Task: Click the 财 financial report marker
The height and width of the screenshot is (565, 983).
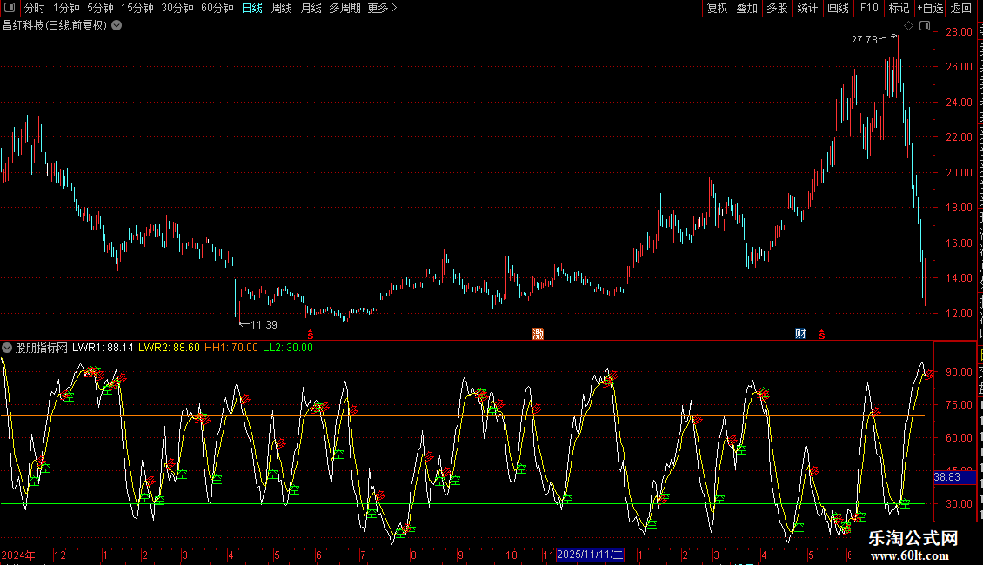Action: coord(800,334)
